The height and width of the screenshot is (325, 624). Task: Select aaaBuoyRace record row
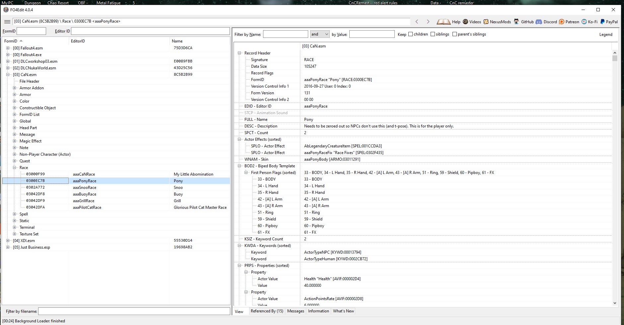116,194
